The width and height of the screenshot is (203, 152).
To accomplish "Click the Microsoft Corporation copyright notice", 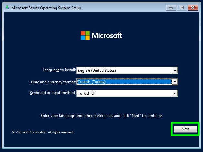I will point(43,132).
